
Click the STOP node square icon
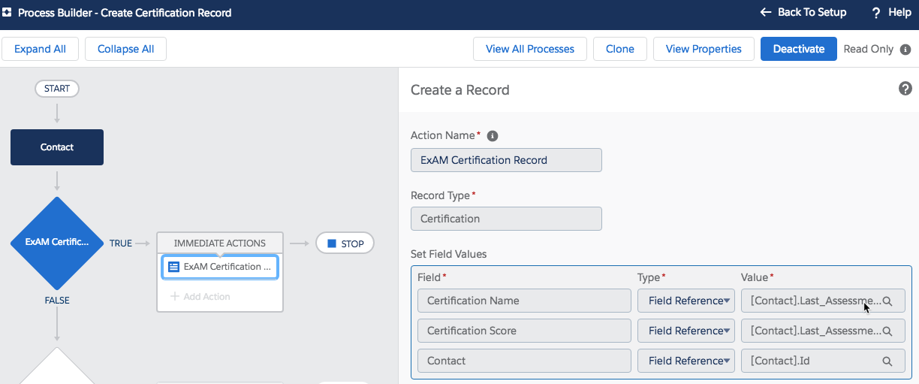[x=332, y=243]
